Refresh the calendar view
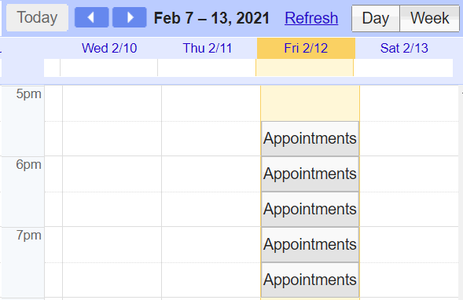This screenshot has height=300, width=463. pyautogui.click(x=311, y=18)
